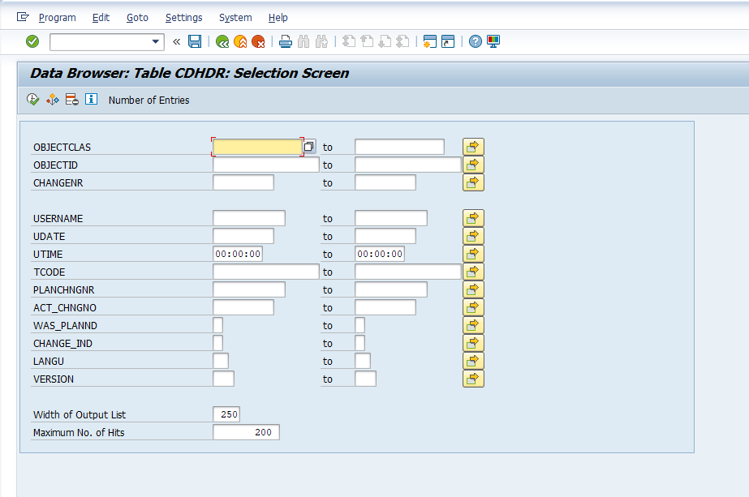Image resolution: width=749 pixels, height=497 pixels.
Task: Open value help next to OBJECTCLAS field
Action: 309,147
